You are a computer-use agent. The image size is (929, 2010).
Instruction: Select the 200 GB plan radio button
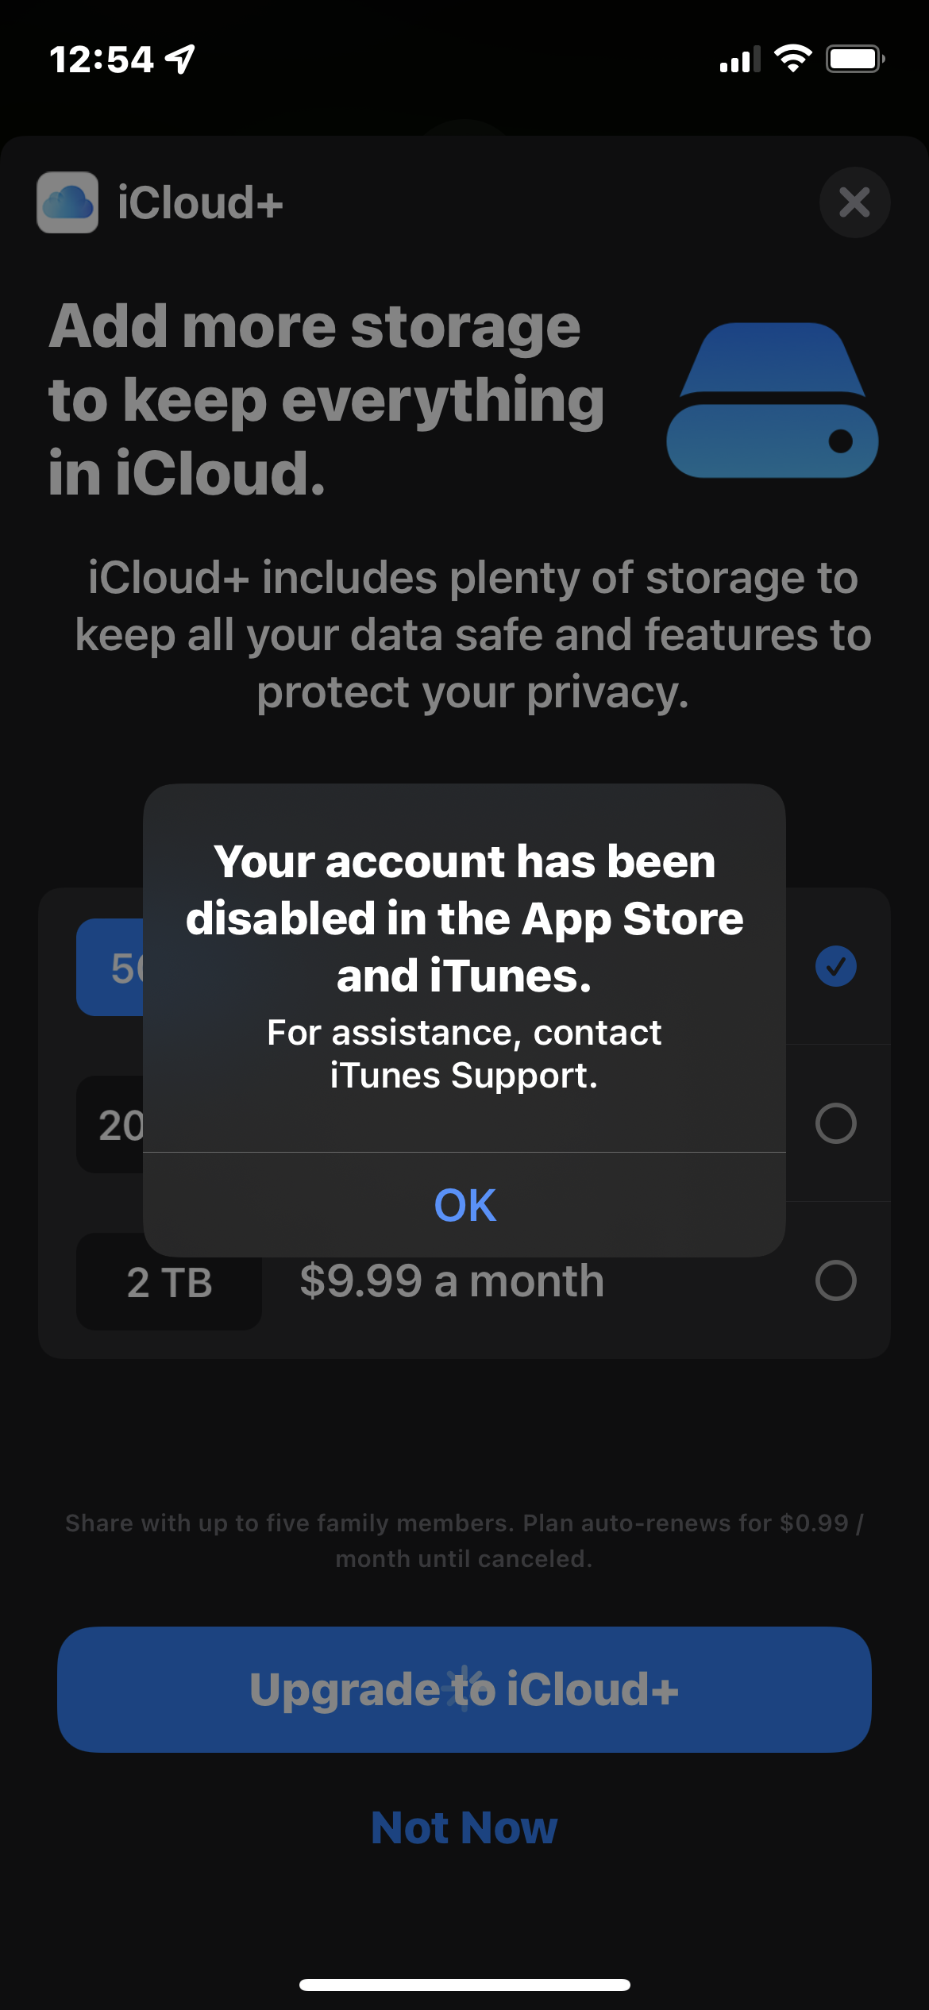835,1123
